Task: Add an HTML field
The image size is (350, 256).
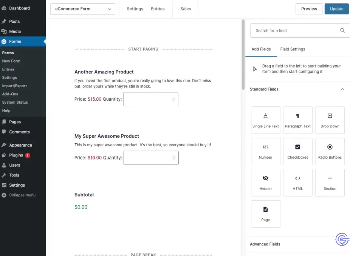Action: [x=297, y=182]
